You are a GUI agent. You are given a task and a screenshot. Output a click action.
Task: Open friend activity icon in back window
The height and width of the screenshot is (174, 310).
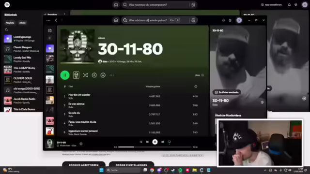[x=296, y=4]
